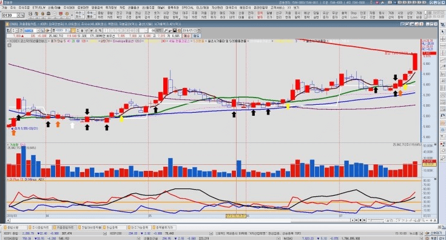Click the red 매수 (buy) button

187,36
